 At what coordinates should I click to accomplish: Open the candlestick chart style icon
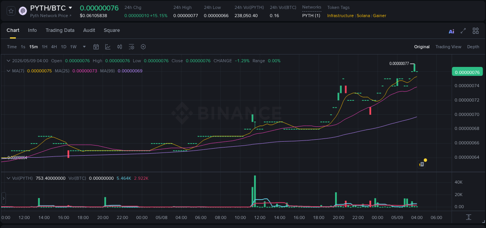120,47
